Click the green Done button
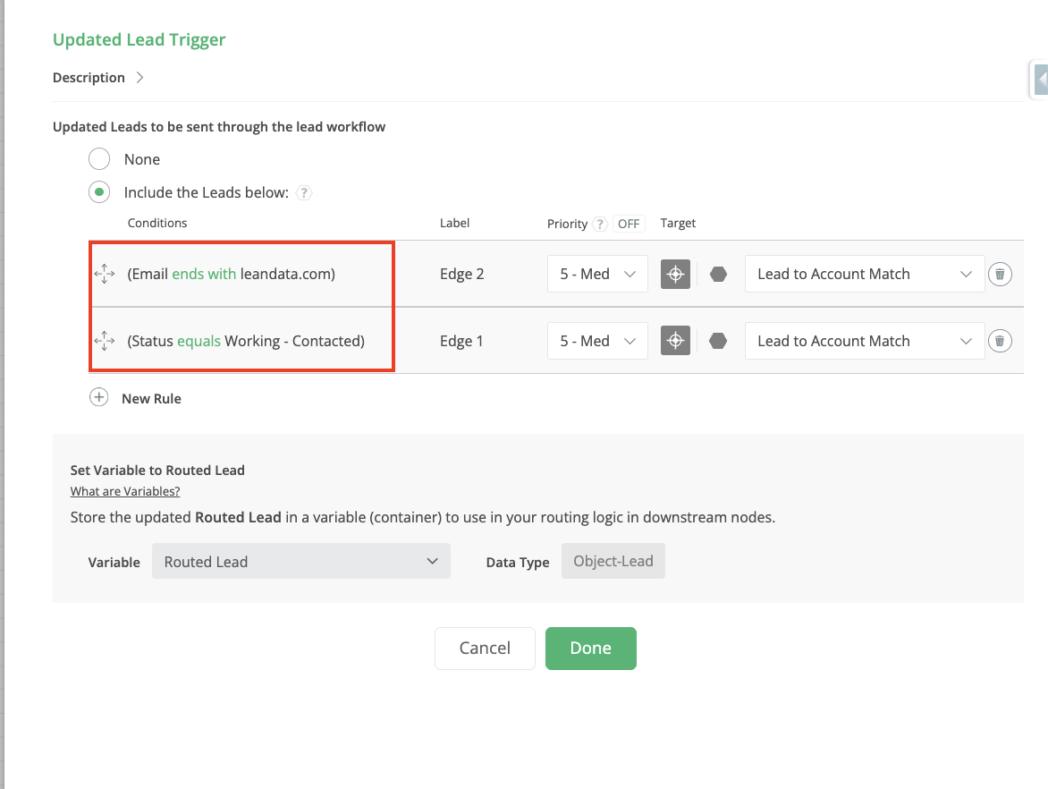 (590, 649)
